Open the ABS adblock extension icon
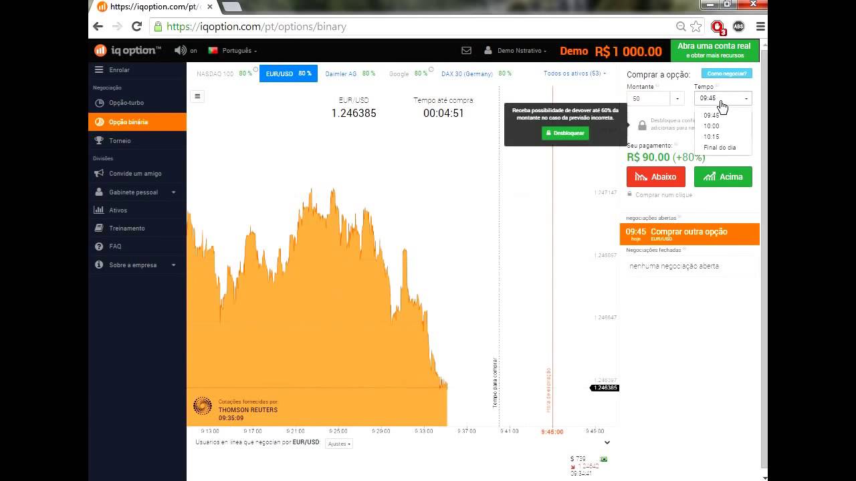 [739, 27]
